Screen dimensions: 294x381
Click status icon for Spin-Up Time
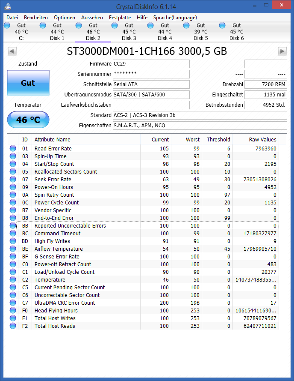pos(13,156)
